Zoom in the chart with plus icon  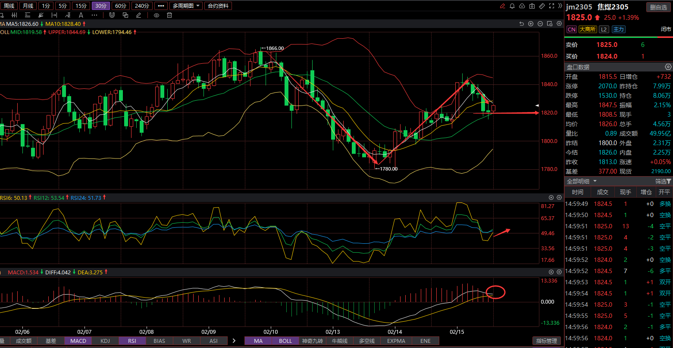(531, 24)
